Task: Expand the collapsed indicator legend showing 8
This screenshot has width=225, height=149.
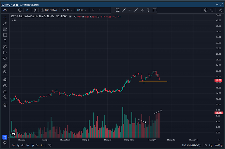Action: [14, 20]
